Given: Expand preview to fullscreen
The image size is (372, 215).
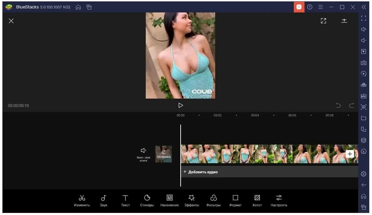Looking at the screenshot, I should click(x=323, y=21).
